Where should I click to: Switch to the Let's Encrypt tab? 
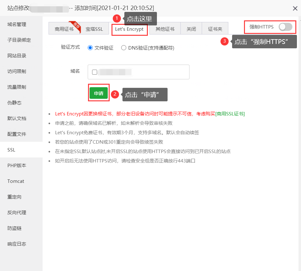click(x=129, y=29)
